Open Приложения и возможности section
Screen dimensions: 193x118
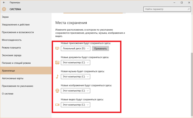(26, 32)
